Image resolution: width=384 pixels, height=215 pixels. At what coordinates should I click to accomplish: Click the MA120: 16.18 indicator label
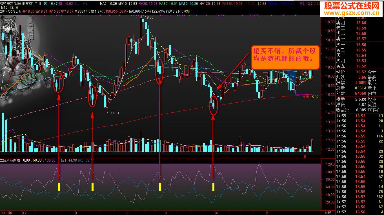point(210,4)
